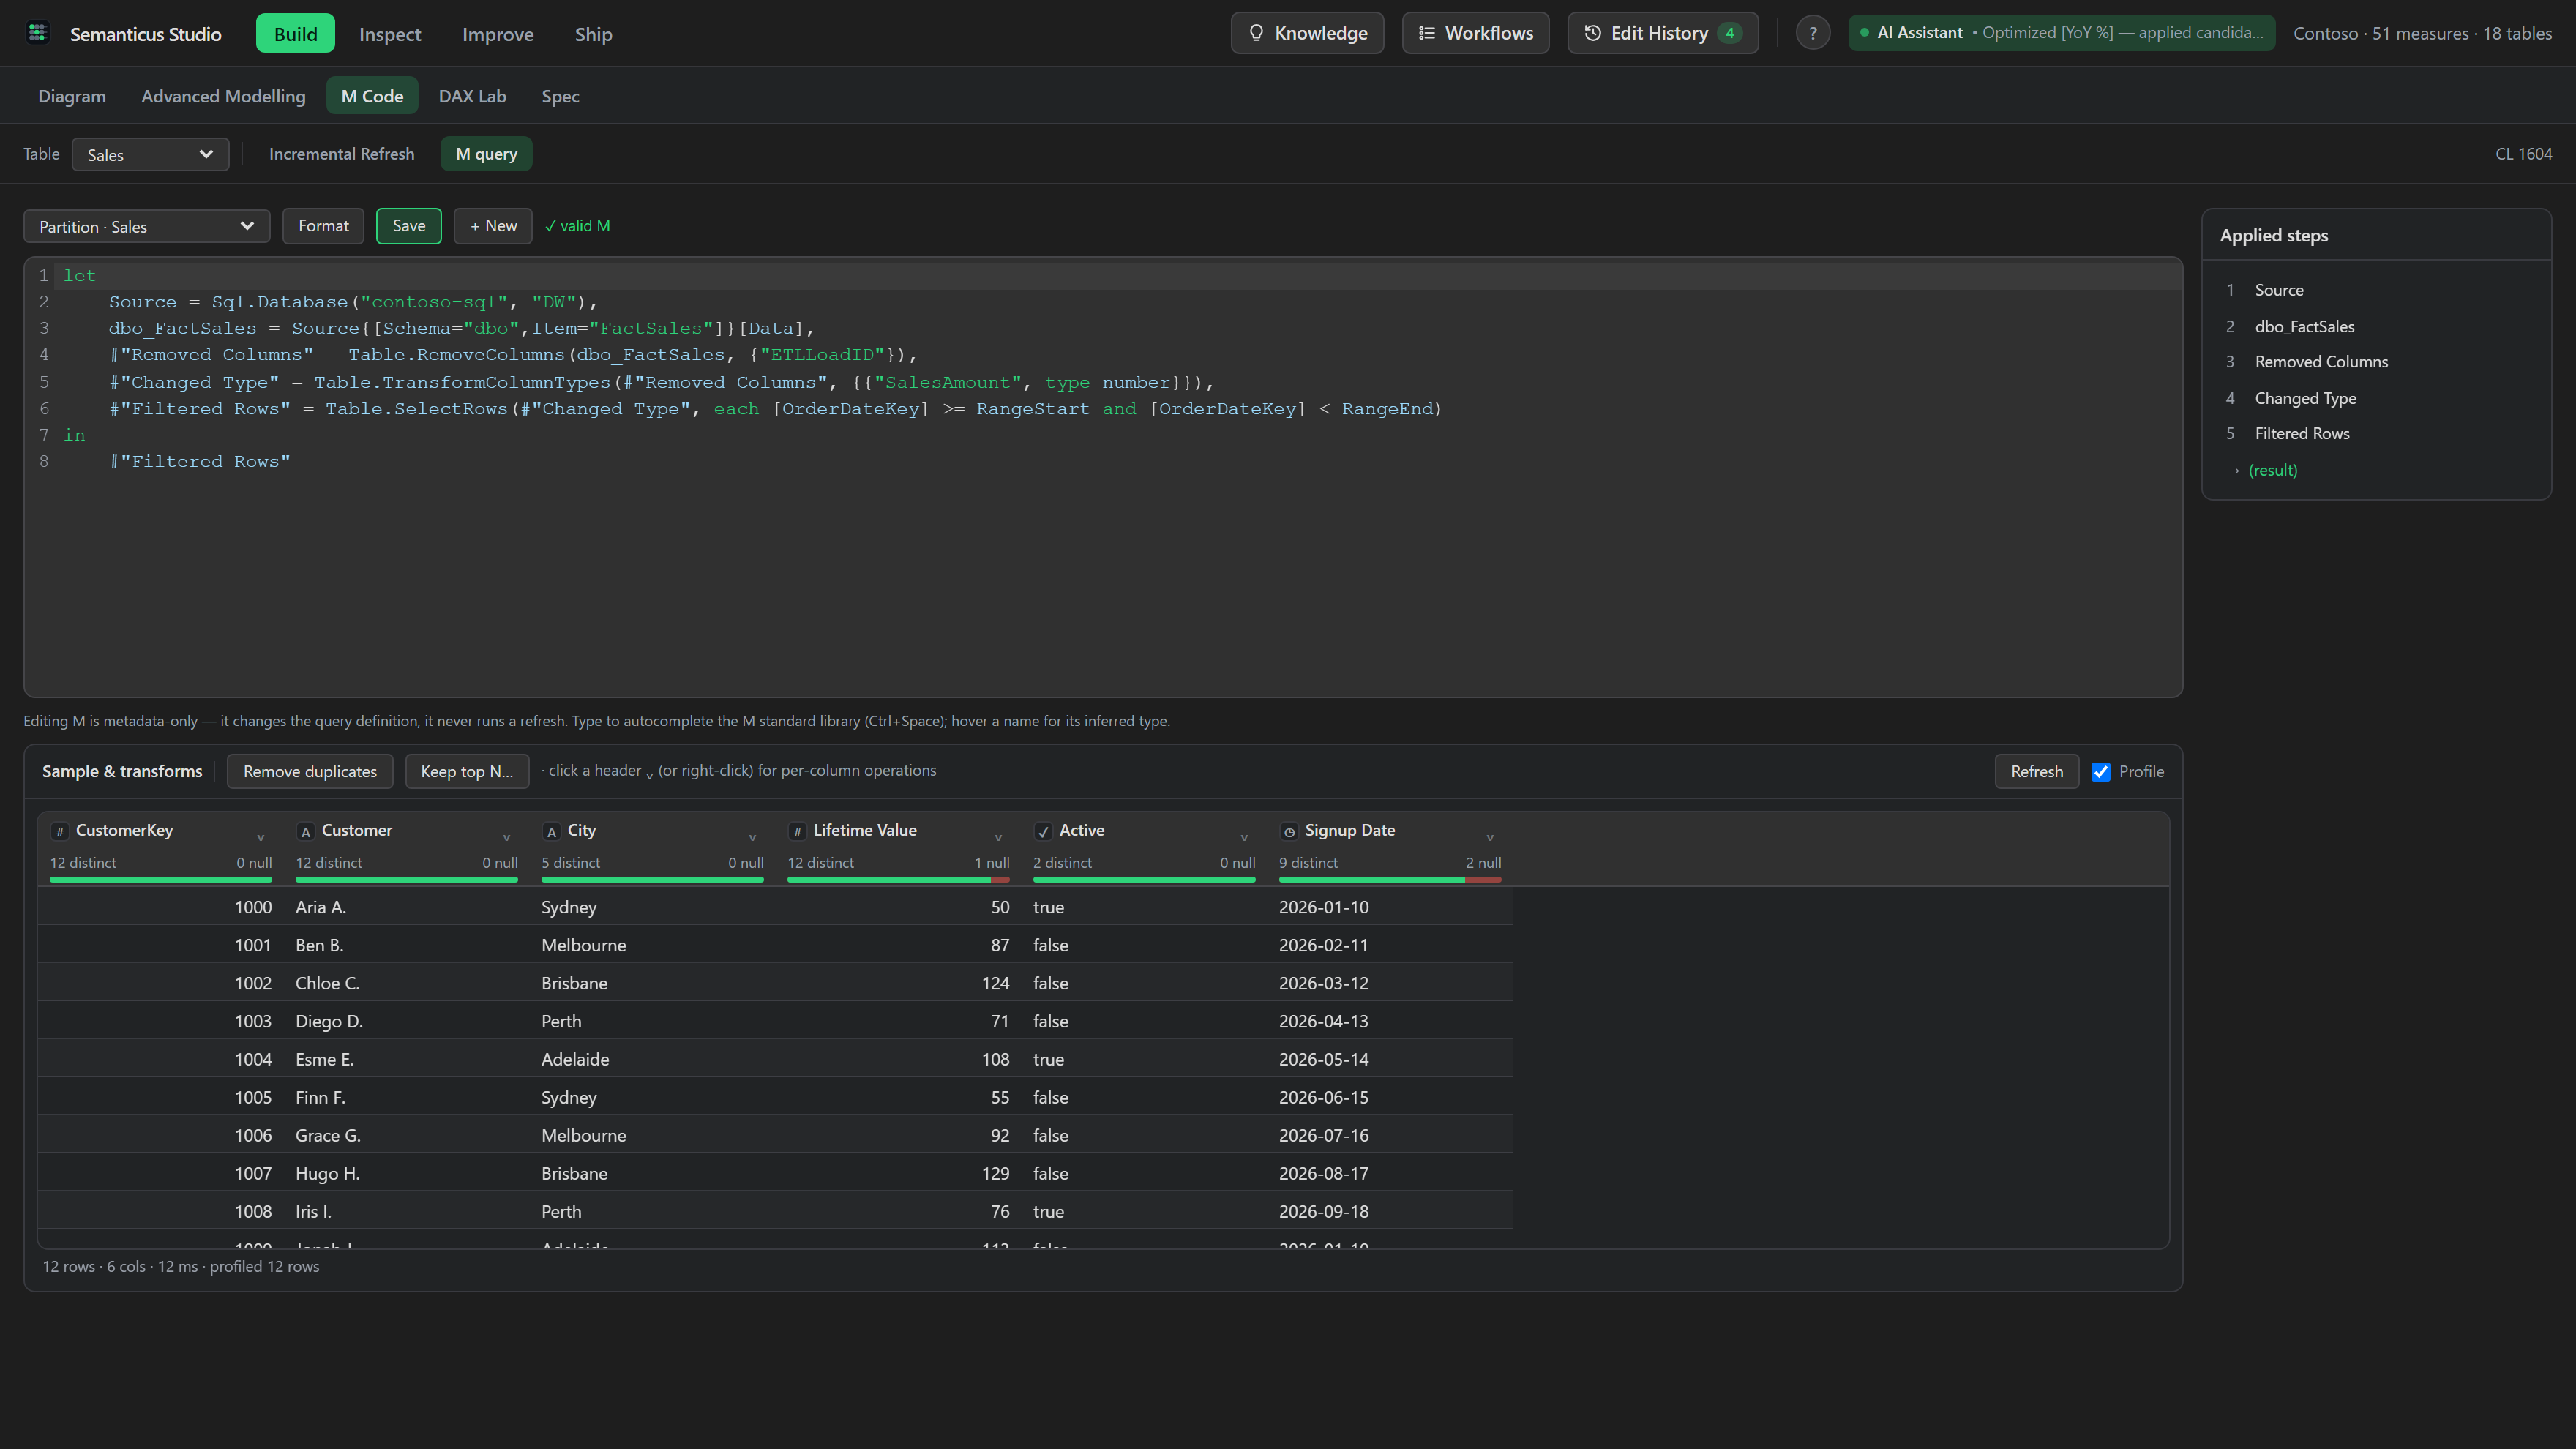
Task: Click the City text type icon
Action: coord(551,832)
